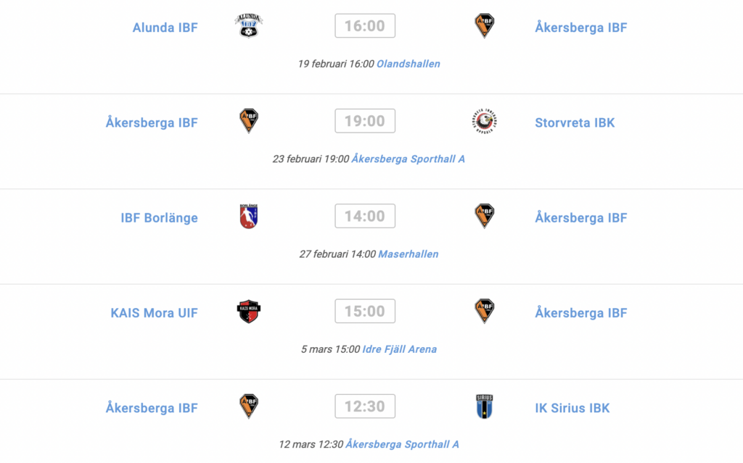Image resolution: width=743 pixels, height=463 pixels.
Task: Open the Maserhallen venue link
Action: pos(409,254)
